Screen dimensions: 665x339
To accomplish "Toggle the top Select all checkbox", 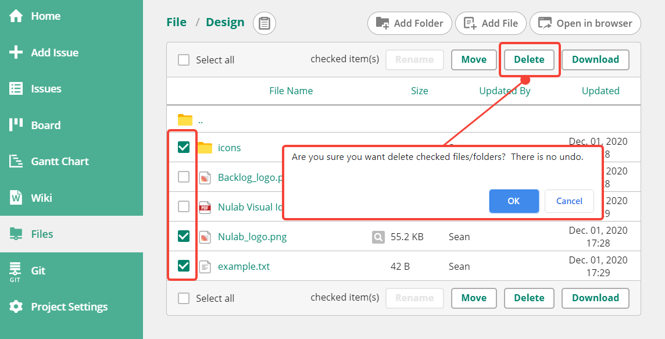I will click(x=184, y=60).
